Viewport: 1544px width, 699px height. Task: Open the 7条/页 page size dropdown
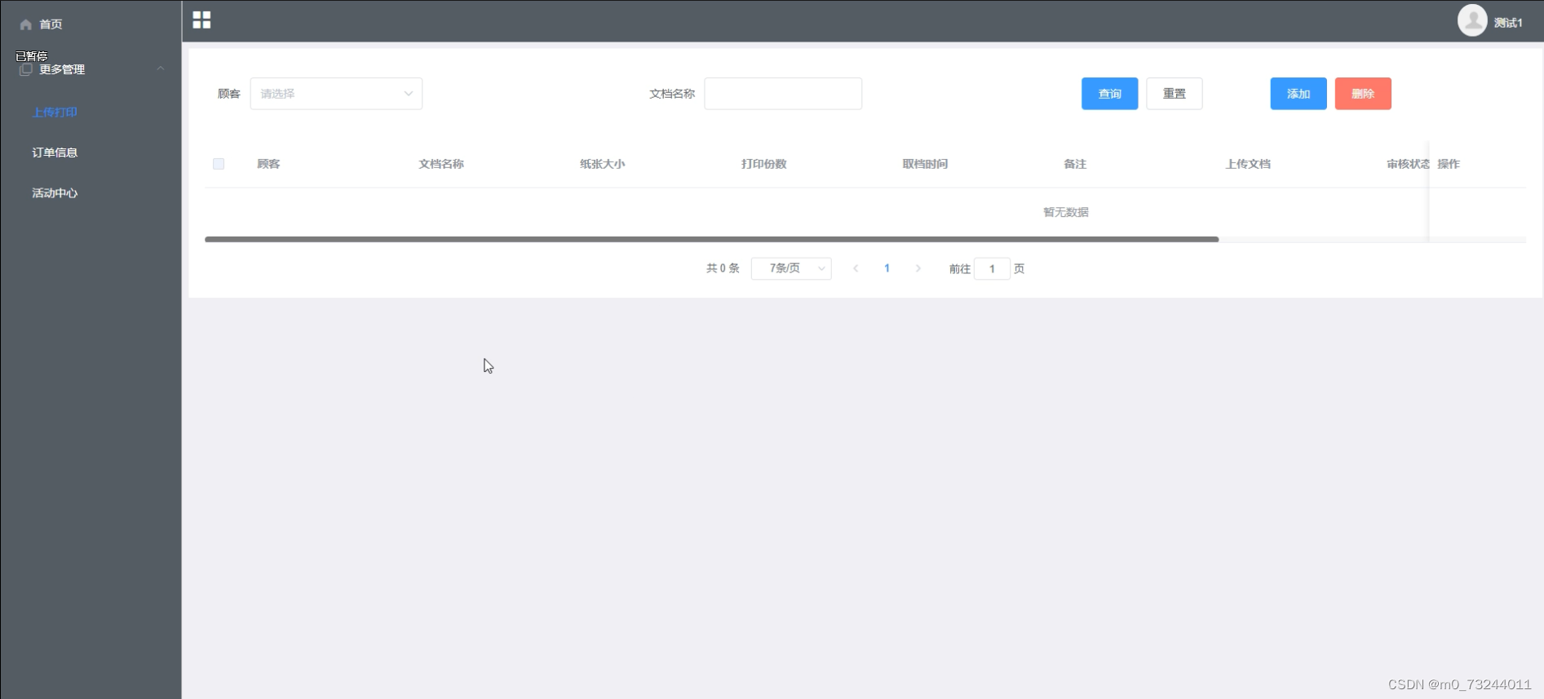(x=791, y=268)
